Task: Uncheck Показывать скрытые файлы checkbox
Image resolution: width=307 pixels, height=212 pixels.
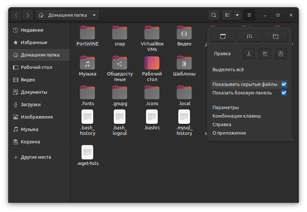Action: coord(284,84)
